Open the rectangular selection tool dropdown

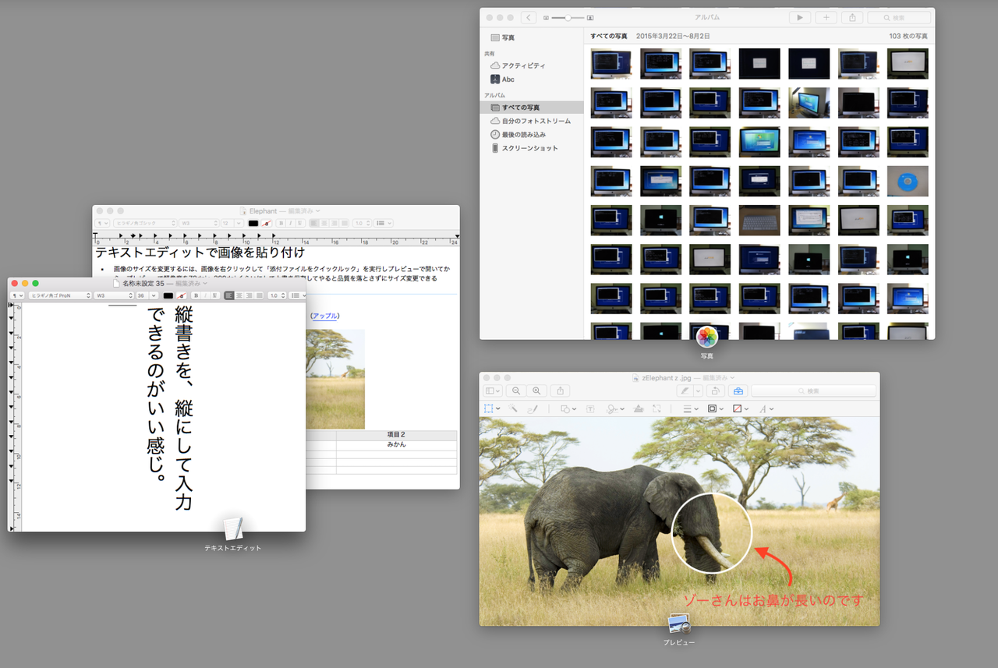click(x=491, y=408)
